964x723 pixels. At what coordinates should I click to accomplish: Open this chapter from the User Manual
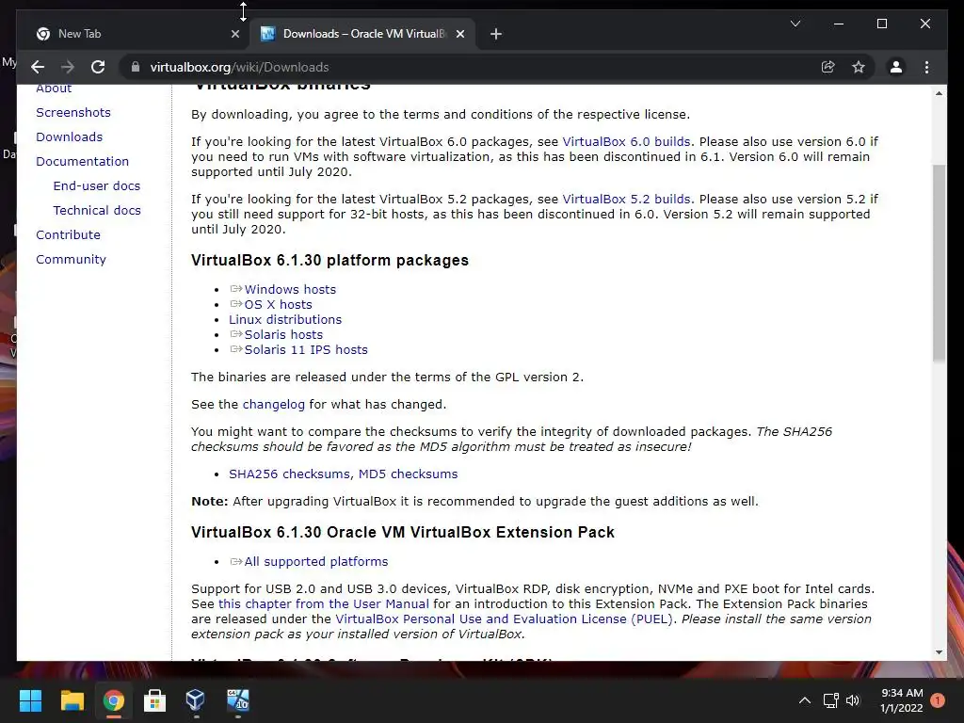point(324,604)
